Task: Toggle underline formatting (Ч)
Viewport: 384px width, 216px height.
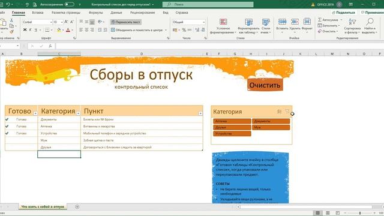Action: [36, 30]
